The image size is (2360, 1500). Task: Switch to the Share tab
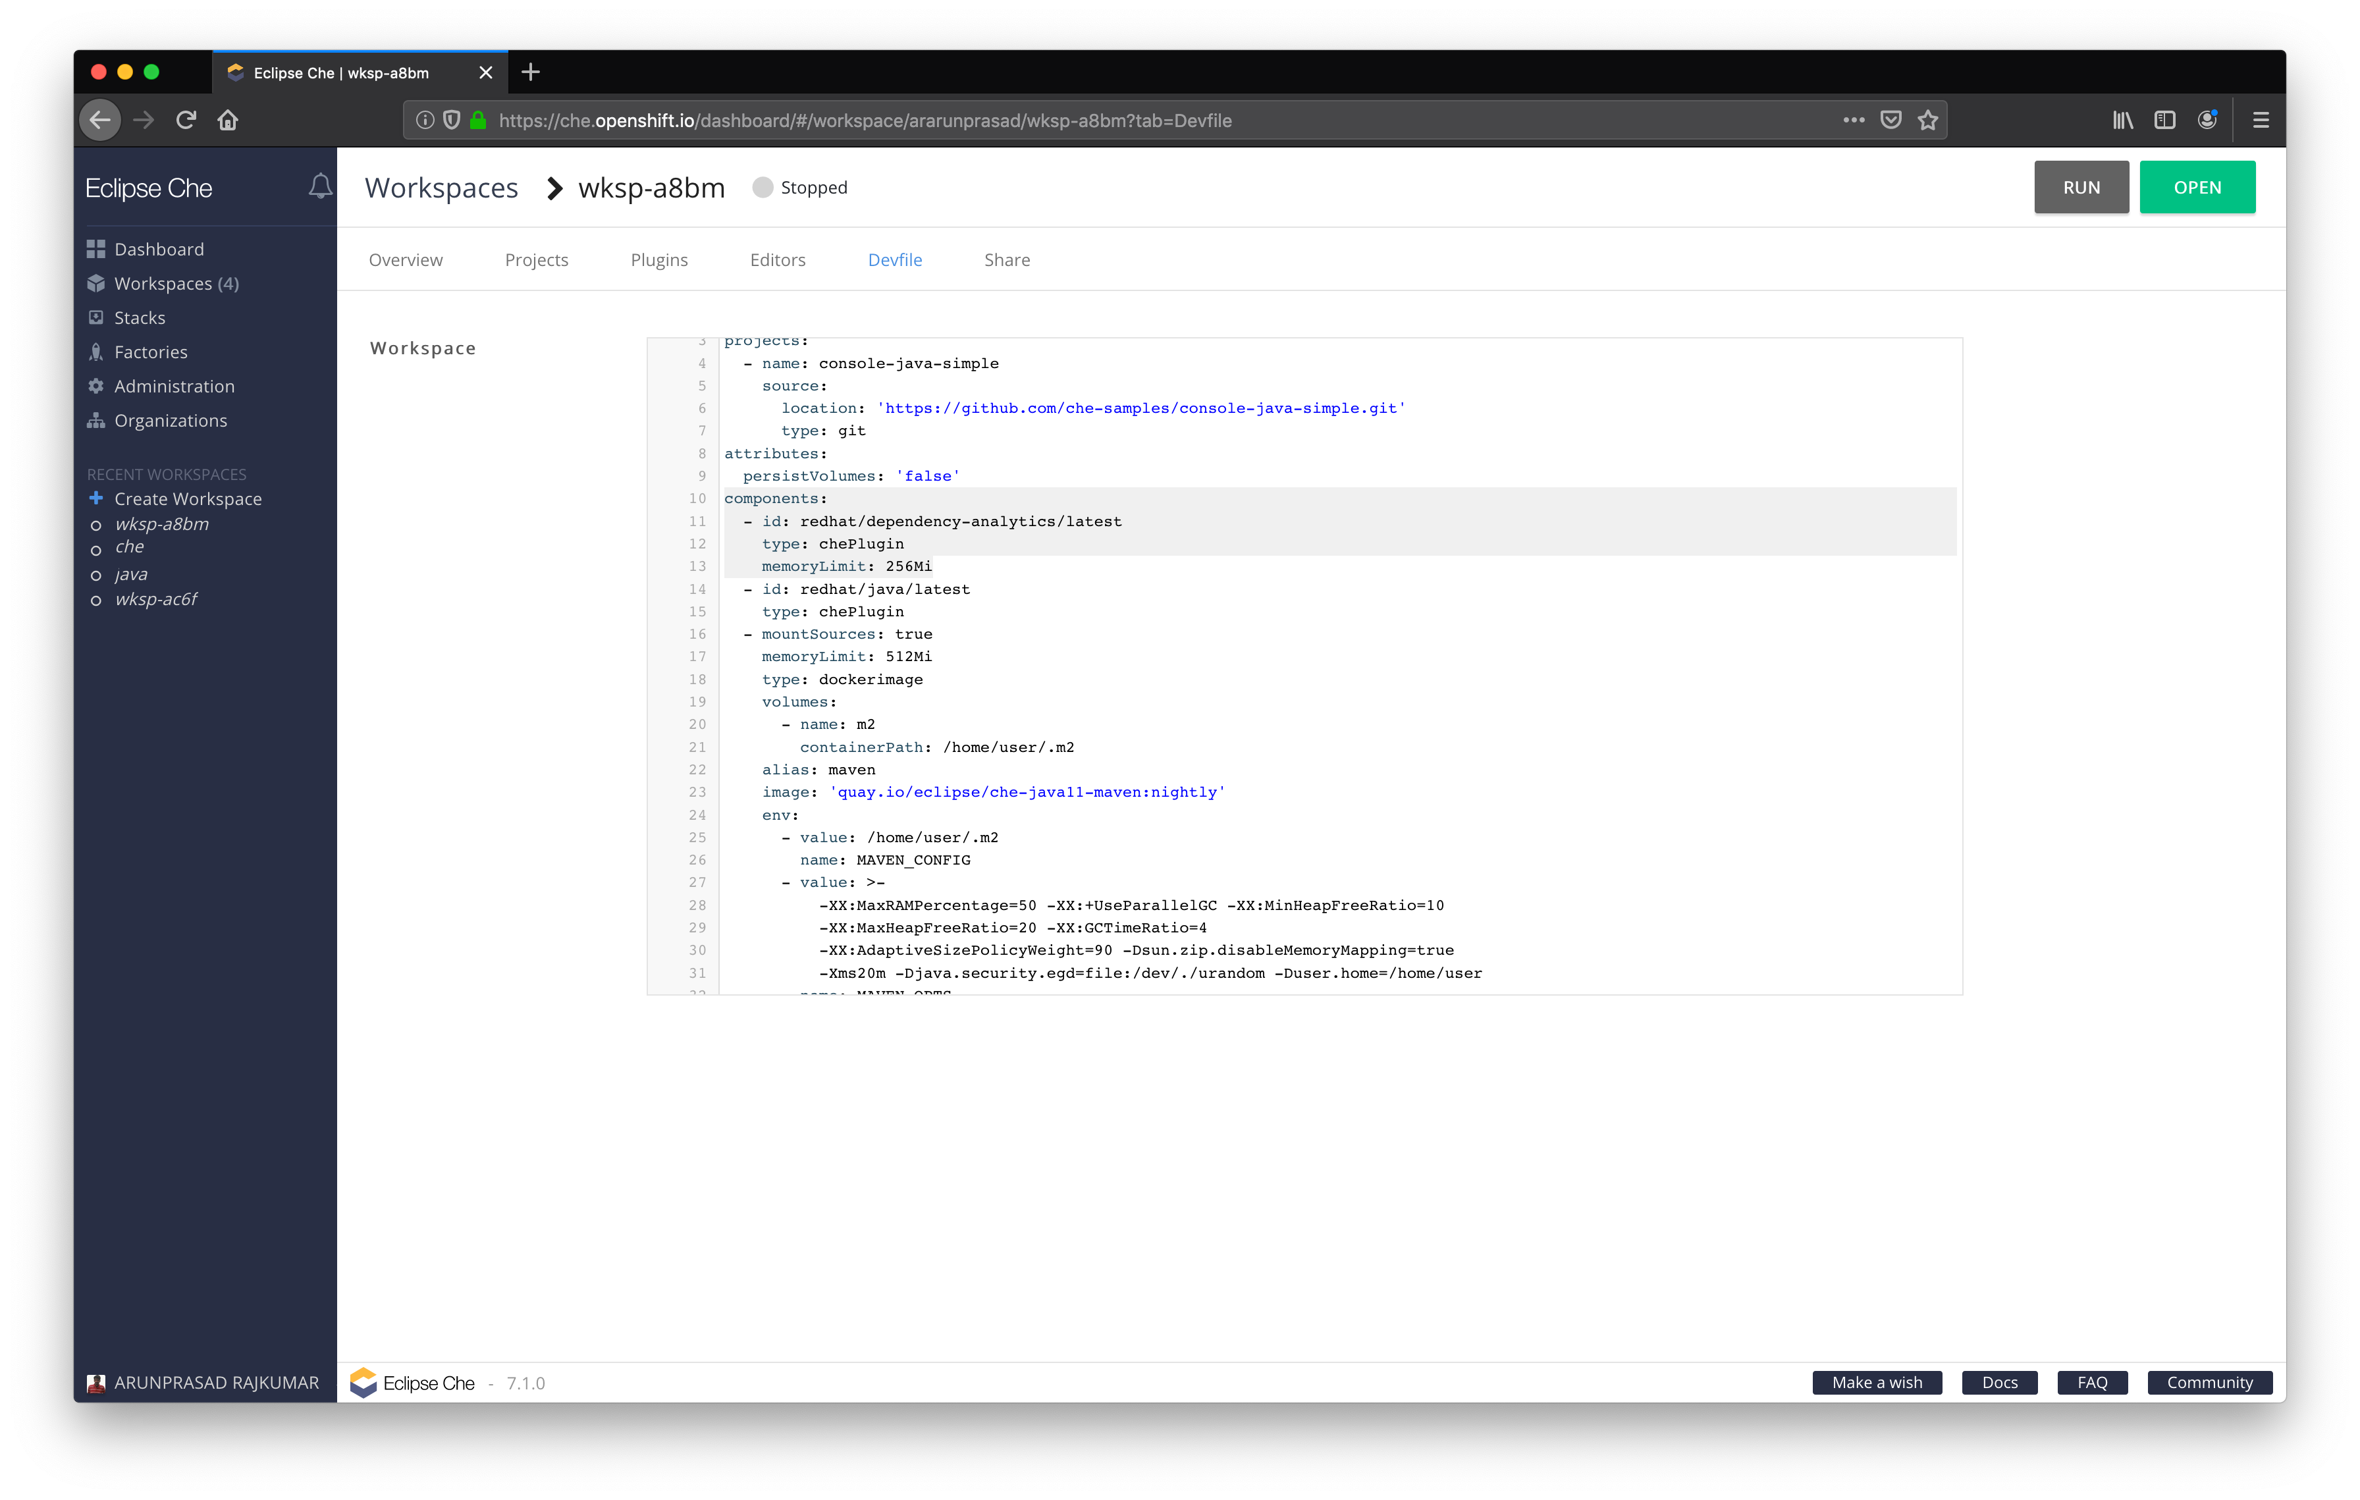coord(1007,259)
